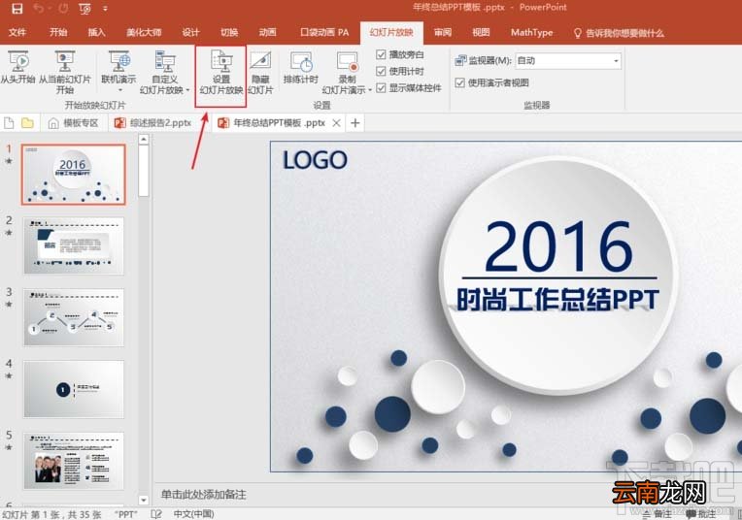Open the 模板专区 template zone tab
Screen dimensions: 742x520
click(74, 123)
